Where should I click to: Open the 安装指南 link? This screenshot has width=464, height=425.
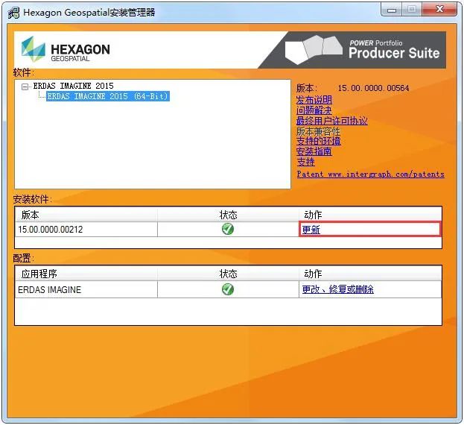tap(314, 151)
